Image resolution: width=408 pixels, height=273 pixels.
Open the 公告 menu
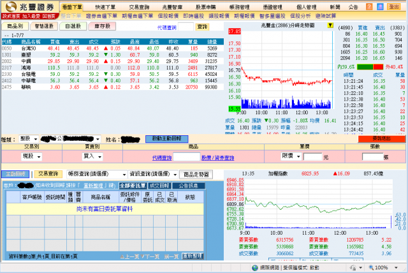coord(353,7)
